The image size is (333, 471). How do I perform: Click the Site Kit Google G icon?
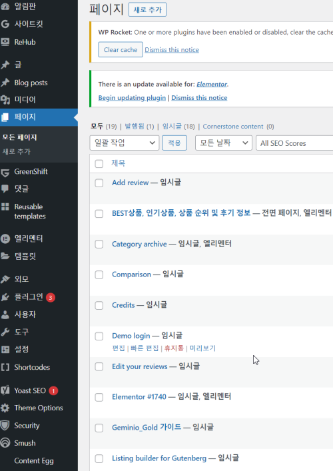coord(5,24)
